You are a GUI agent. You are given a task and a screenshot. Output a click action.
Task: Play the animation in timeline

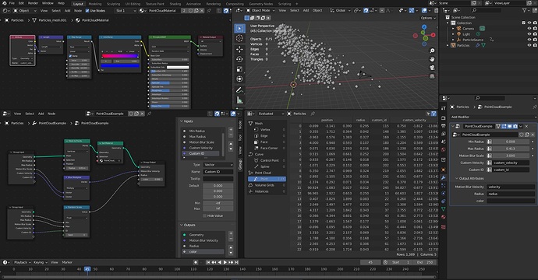click(x=225, y=262)
